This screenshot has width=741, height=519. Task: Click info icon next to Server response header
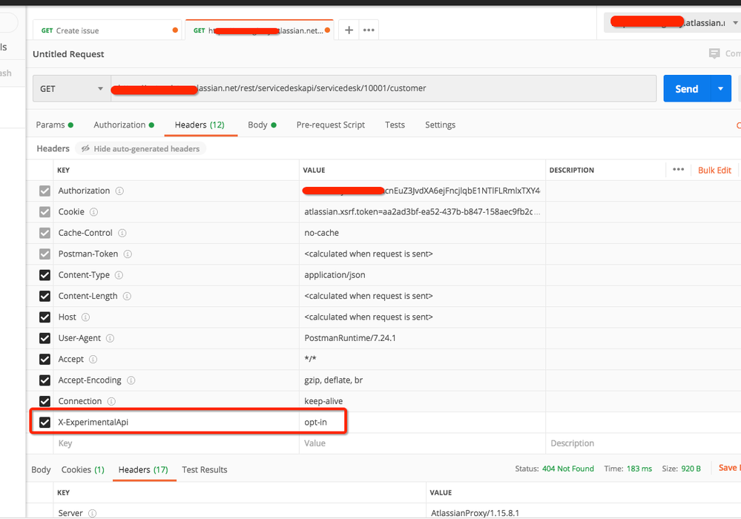(x=93, y=513)
